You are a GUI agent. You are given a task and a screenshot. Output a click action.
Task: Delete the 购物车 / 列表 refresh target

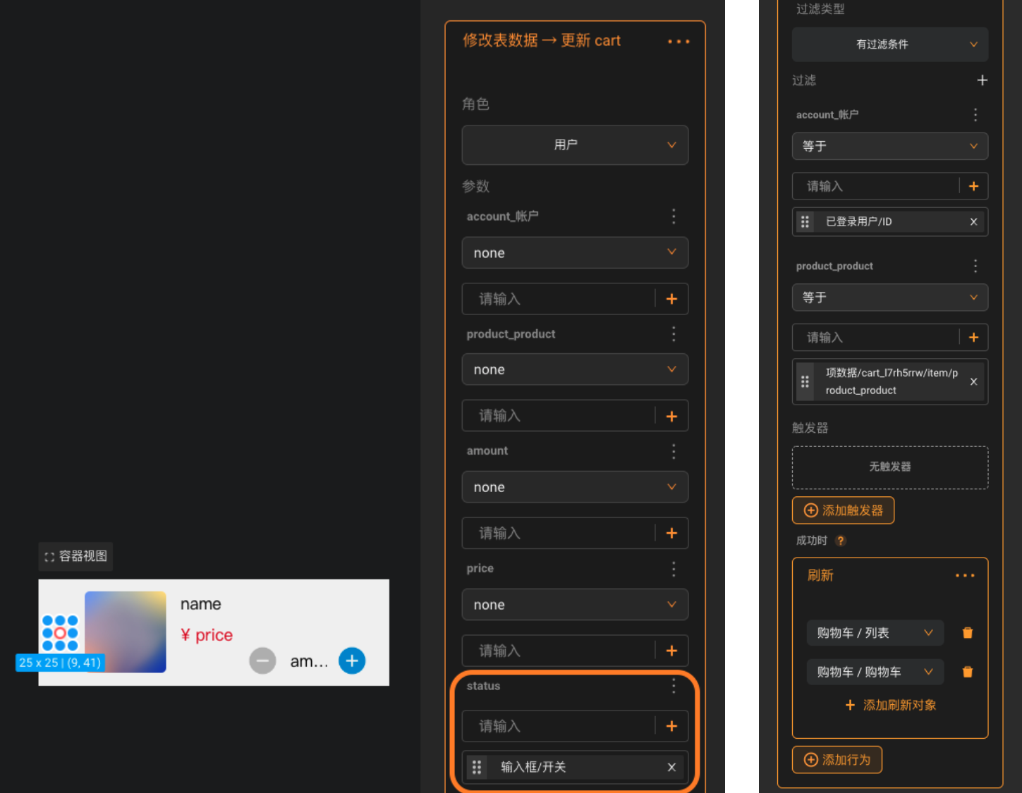coord(968,633)
